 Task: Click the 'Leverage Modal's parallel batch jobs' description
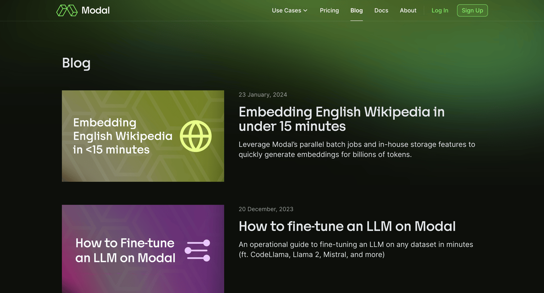(357, 149)
